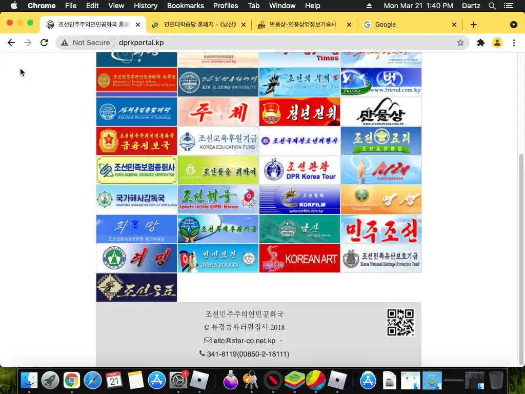This screenshot has width=525, height=394.
Task: Go back to the previous page
Action: point(11,43)
